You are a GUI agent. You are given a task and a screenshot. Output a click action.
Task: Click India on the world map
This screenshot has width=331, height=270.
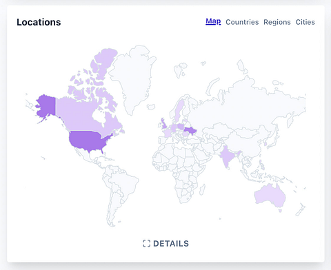click(227, 157)
